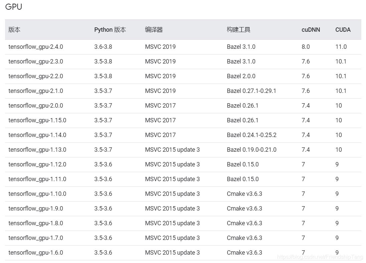Click the CUDA column header
The height and width of the screenshot is (263, 366).
pyautogui.click(x=343, y=30)
